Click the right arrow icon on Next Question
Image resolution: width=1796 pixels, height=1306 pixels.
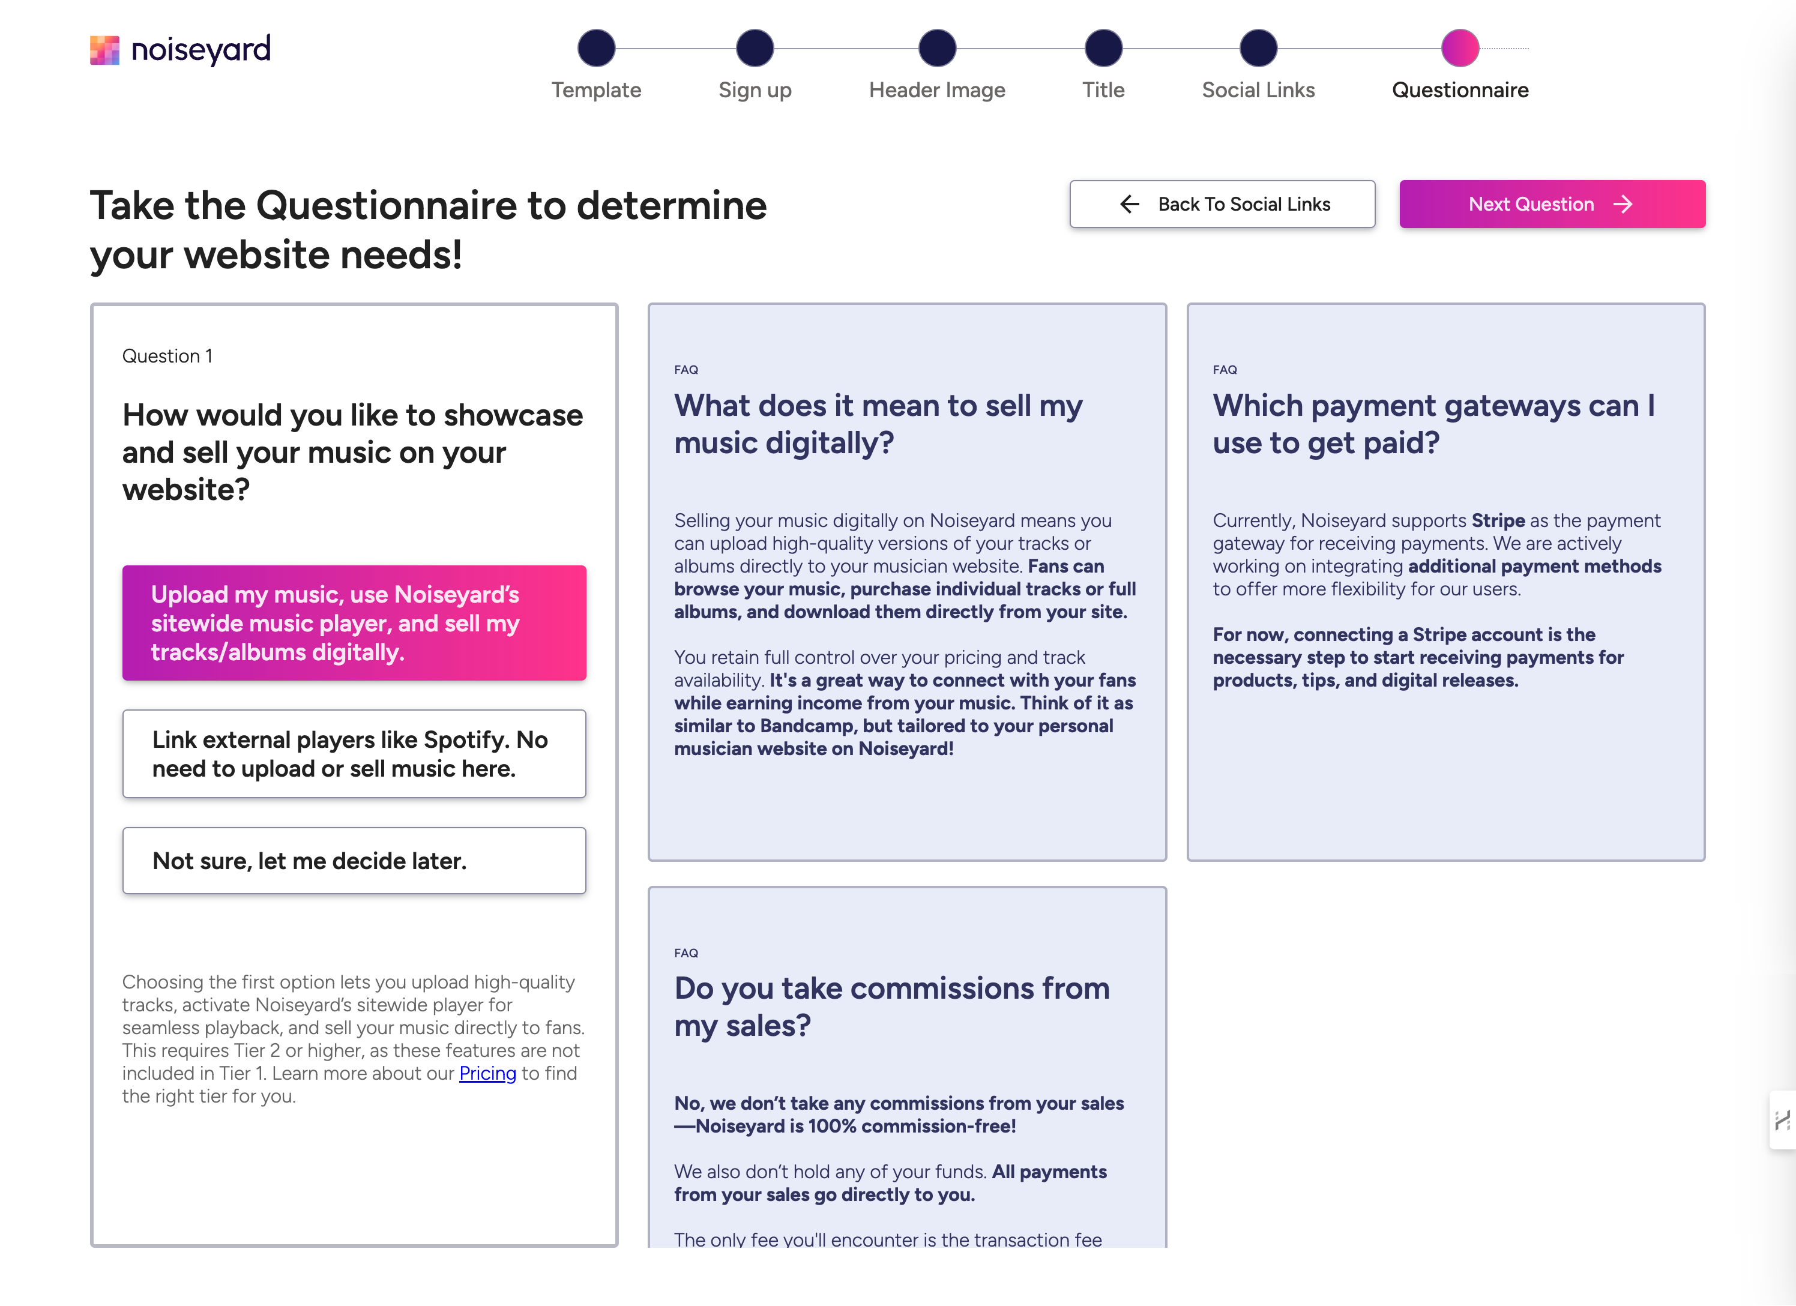tap(1623, 204)
